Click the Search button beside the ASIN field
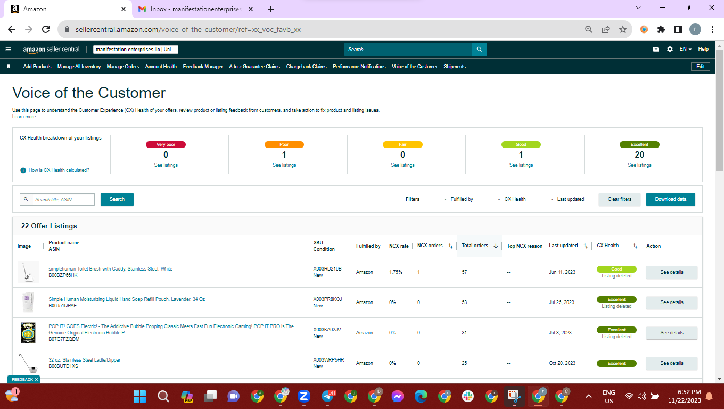724x409 pixels. (x=117, y=199)
